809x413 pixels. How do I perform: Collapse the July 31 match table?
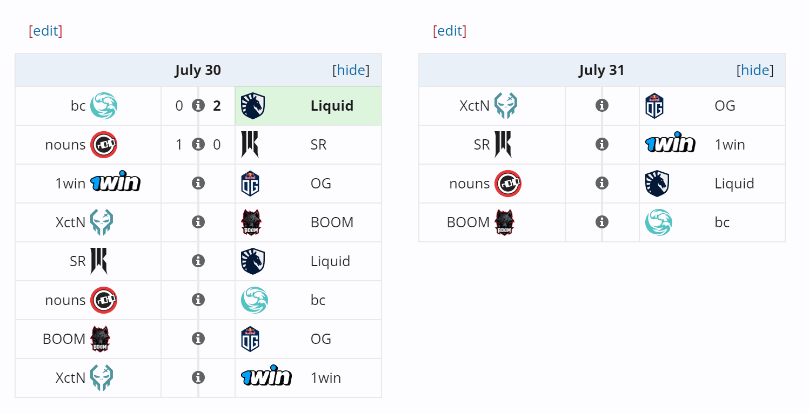755,70
